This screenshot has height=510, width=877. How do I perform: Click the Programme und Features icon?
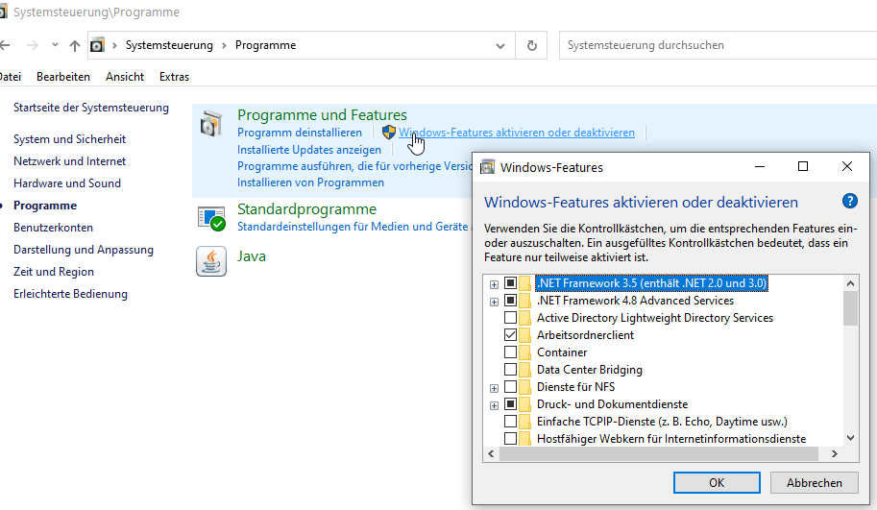coord(211,124)
